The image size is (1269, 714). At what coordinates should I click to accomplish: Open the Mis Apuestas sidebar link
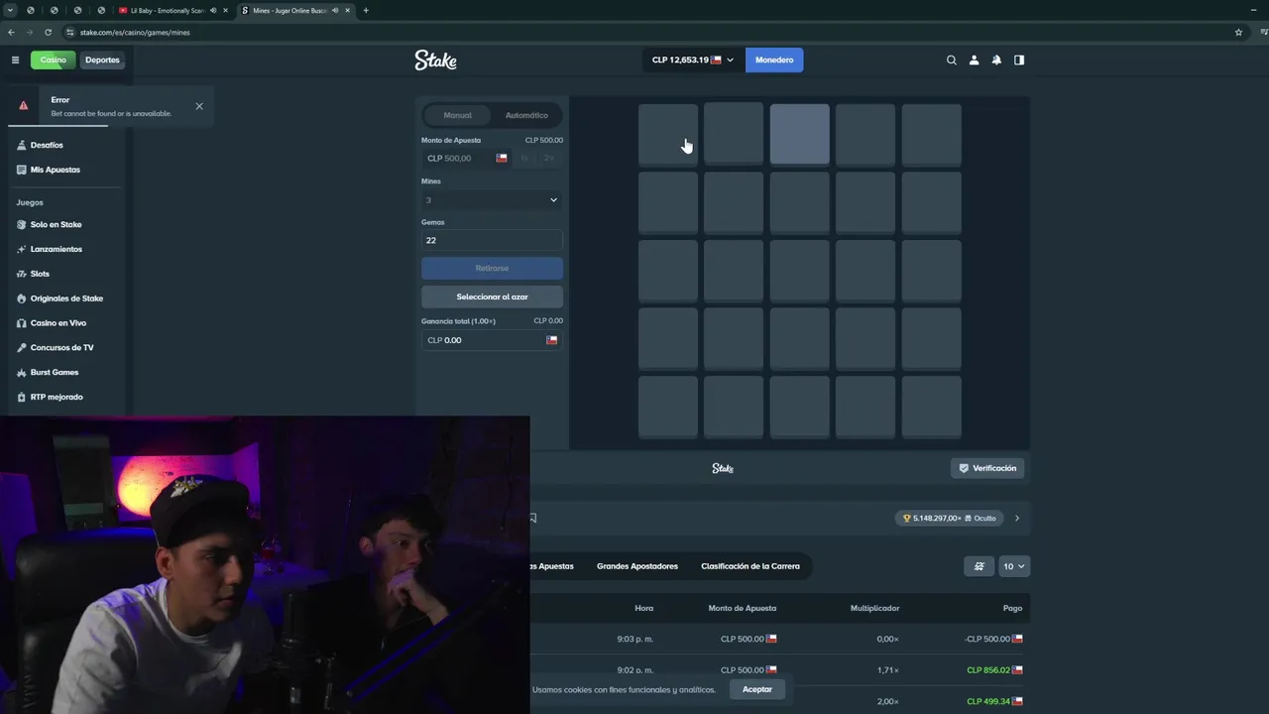click(56, 170)
